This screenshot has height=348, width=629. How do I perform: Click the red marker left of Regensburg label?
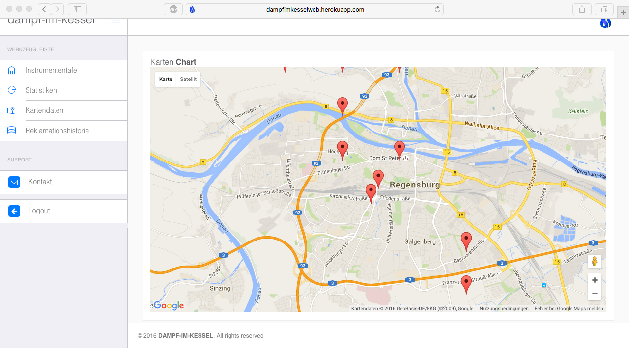(378, 179)
